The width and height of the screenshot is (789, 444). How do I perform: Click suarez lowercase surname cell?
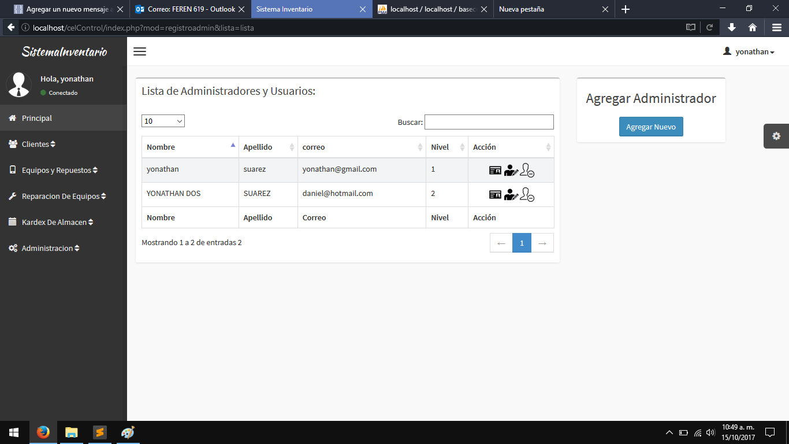[x=268, y=170]
